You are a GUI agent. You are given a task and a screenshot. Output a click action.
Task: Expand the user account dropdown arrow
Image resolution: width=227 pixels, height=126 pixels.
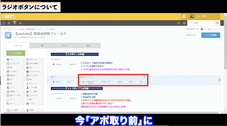(x=217, y=17)
